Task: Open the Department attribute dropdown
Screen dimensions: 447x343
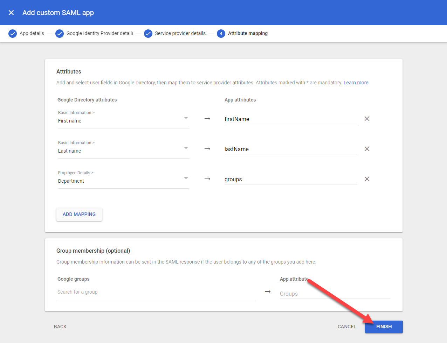Action: tap(186, 178)
